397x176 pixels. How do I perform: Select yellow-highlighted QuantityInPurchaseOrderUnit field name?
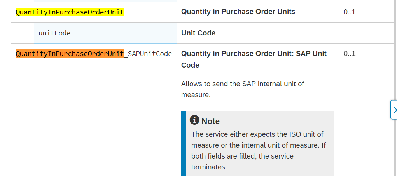[70, 12]
